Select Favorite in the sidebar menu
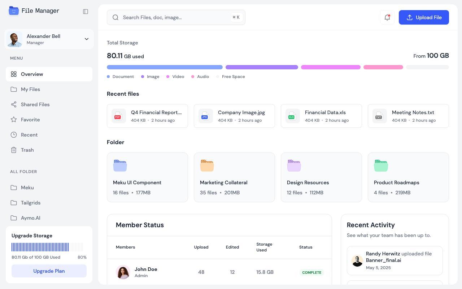The width and height of the screenshot is (462, 289). [x=49, y=120]
